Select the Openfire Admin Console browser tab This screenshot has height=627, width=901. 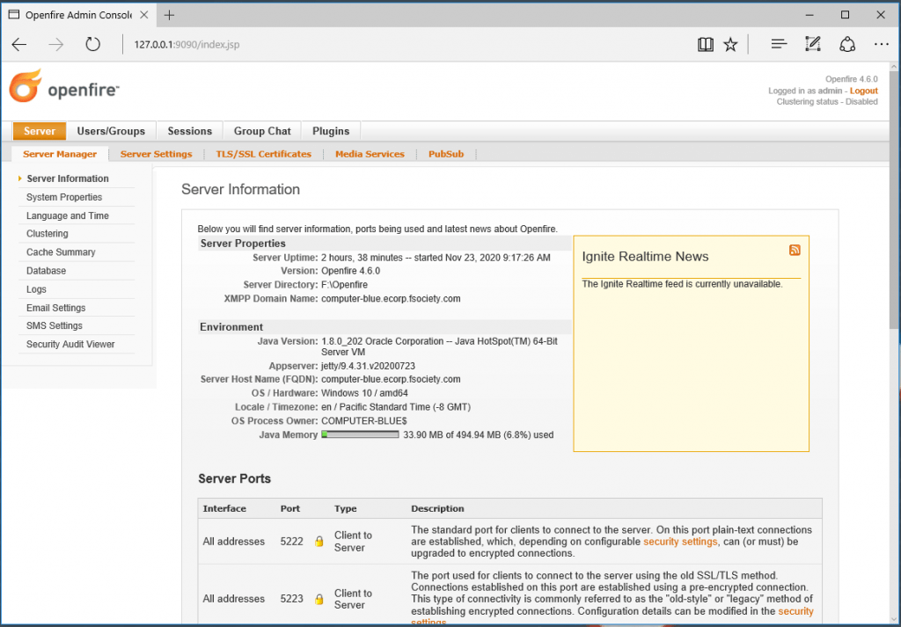[x=78, y=15]
